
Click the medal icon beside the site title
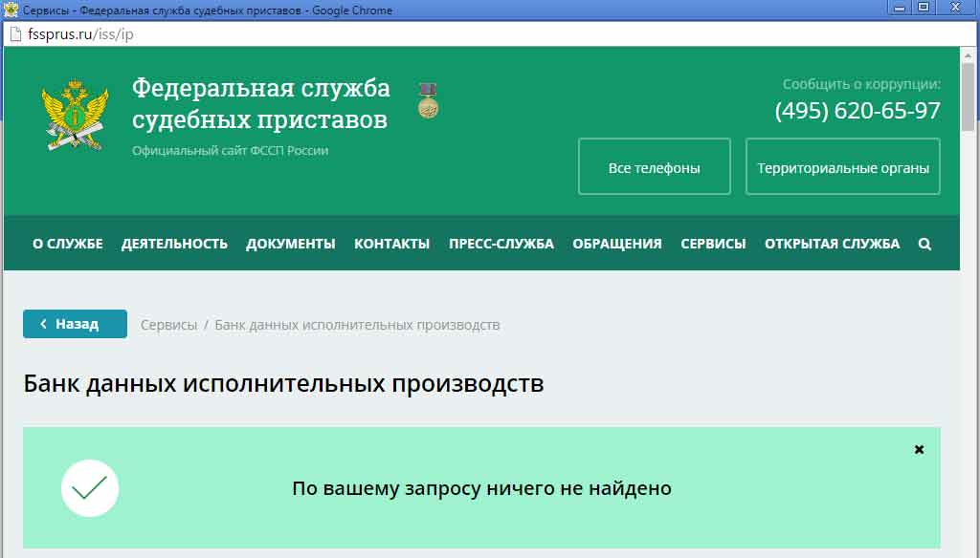[428, 100]
